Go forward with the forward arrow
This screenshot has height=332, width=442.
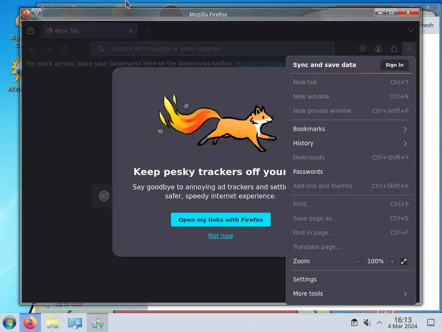(x=48, y=49)
